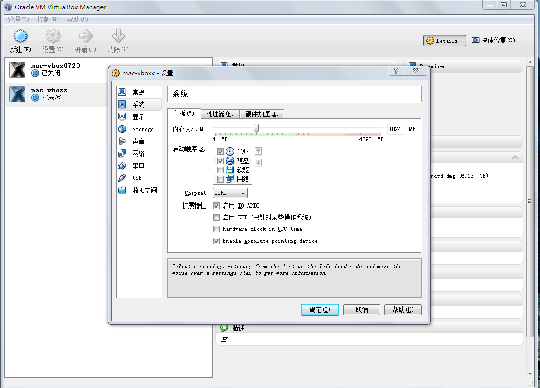The image size is (540, 388).
Task: Click the memory size slider handle
Action: point(256,128)
